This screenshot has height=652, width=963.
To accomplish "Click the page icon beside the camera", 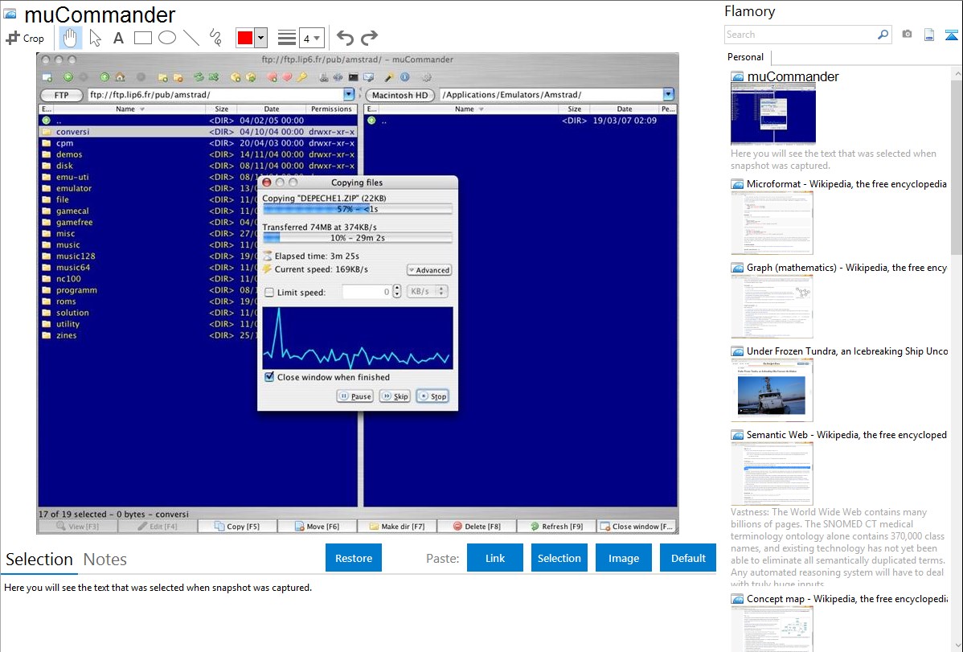I will click(x=929, y=35).
